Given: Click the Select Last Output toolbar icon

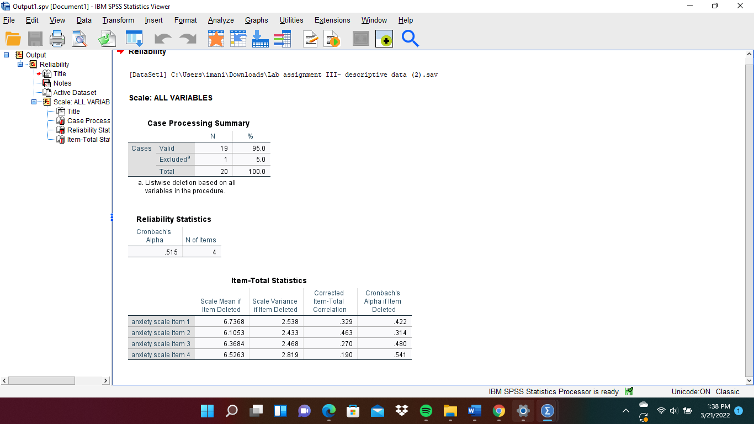Looking at the screenshot, I should click(x=360, y=39).
